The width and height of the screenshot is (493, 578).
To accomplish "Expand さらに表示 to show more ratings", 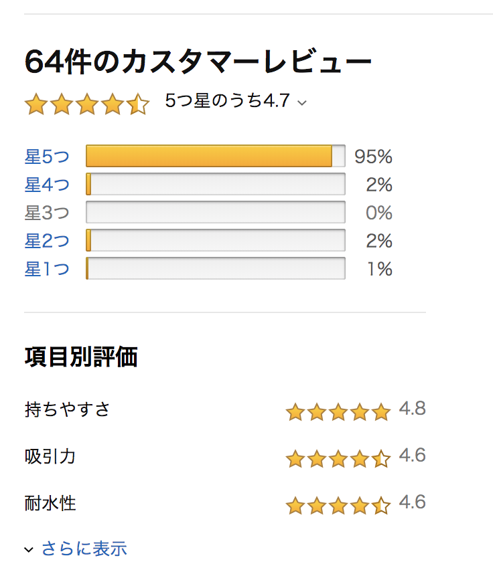I will click(x=84, y=549).
